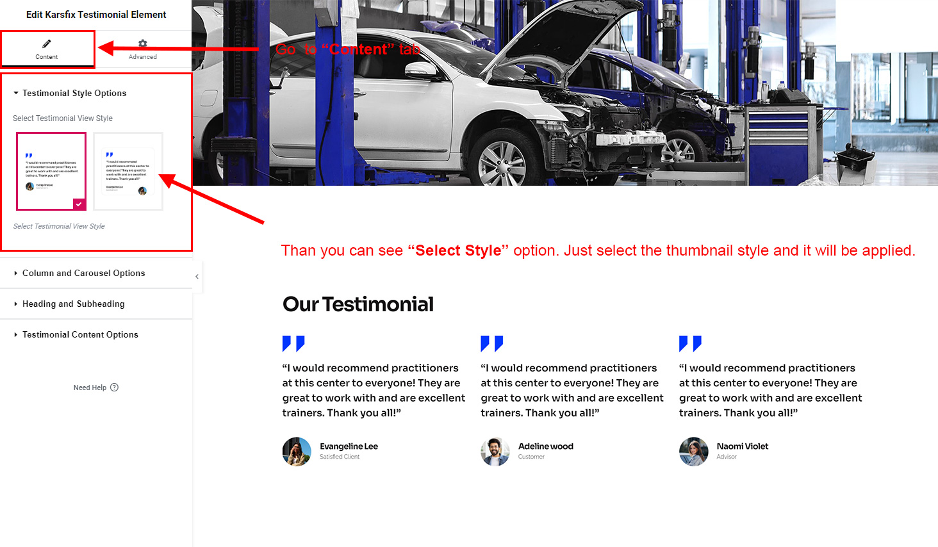Click Naomi Violet's avatar photo
The height and width of the screenshot is (547, 938).
coord(694,452)
